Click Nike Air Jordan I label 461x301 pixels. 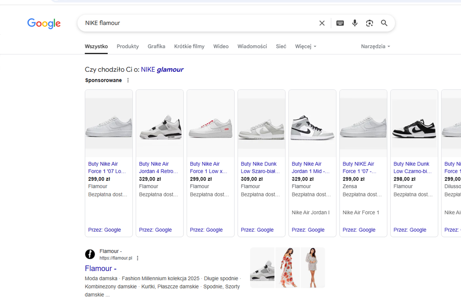(310, 212)
